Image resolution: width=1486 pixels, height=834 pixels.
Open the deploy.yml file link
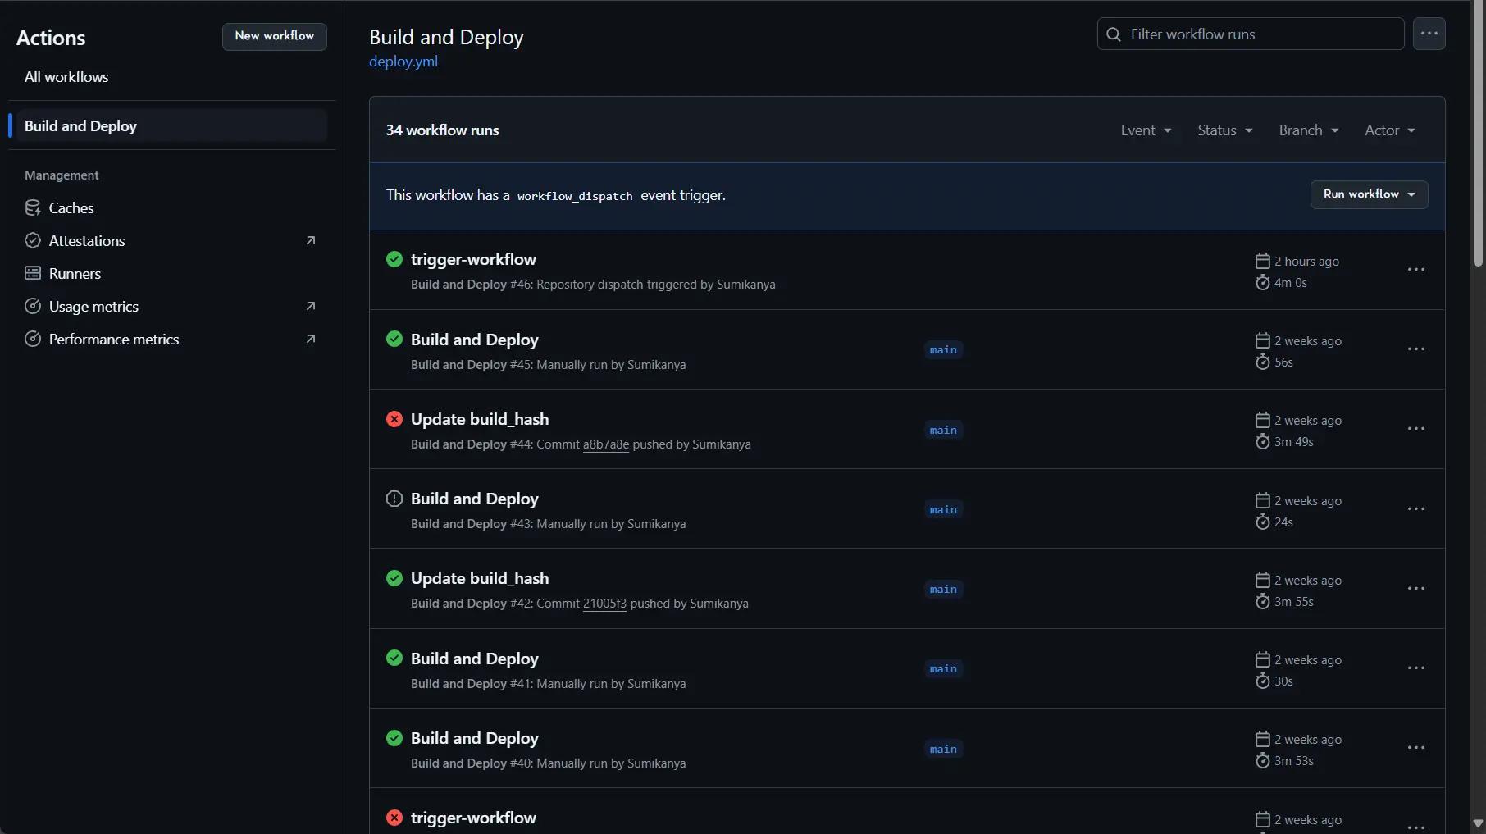point(403,62)
